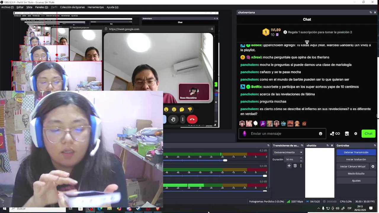The height and width of the screenshot is (213, 379).
Task: Open Perfil menu
Action: [x=54, y=7]
